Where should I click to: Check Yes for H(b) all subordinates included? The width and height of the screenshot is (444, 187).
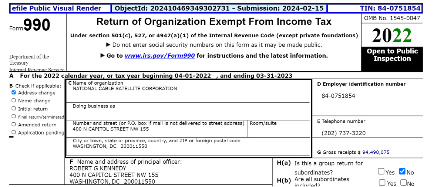382,183
